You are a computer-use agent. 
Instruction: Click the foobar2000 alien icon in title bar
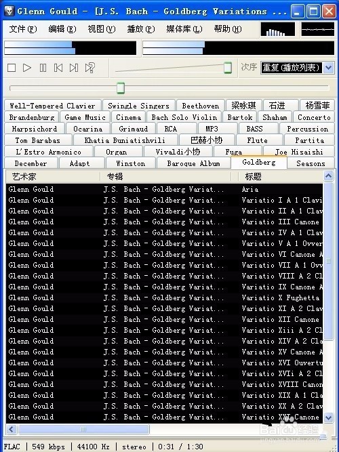pos(9,12)
